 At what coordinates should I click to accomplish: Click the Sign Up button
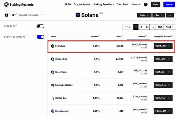[x=169, y=5]
